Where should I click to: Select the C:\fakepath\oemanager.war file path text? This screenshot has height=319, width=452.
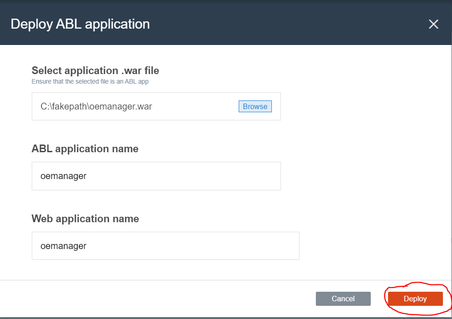point(96,106)
